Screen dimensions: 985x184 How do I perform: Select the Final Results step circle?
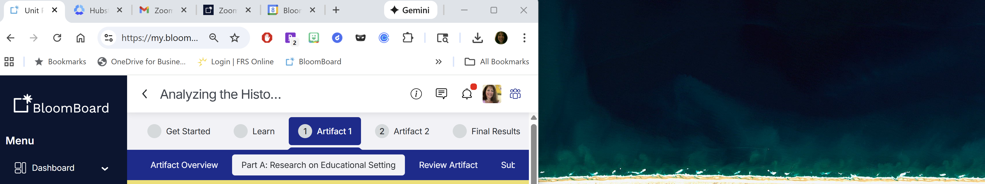(x=459, y=131)
